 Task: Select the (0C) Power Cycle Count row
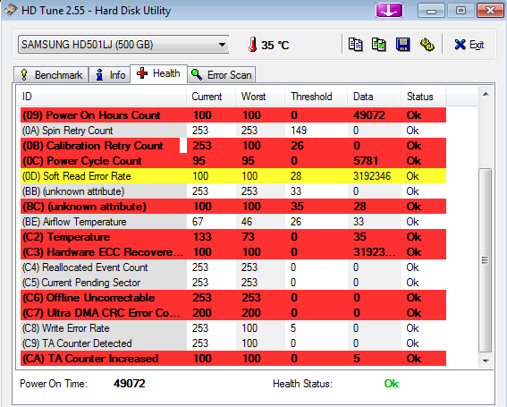coord(233,161)
